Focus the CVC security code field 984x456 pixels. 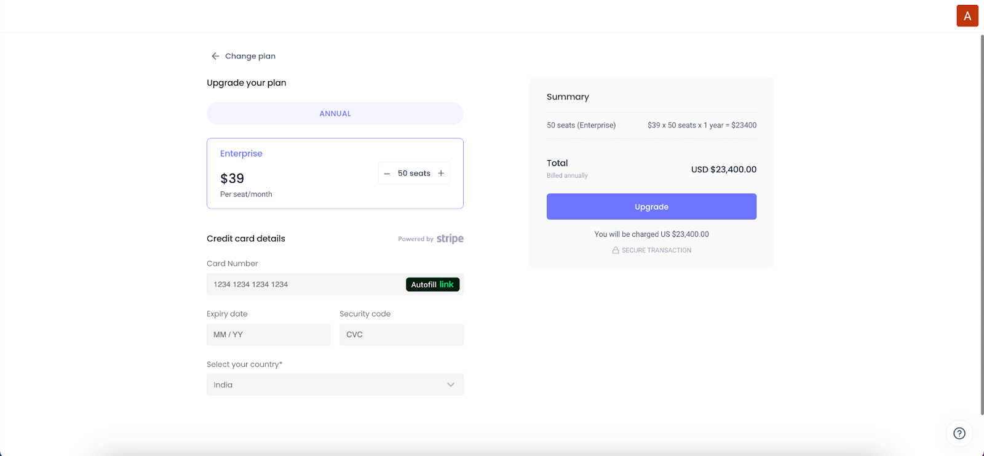(401, 335)
